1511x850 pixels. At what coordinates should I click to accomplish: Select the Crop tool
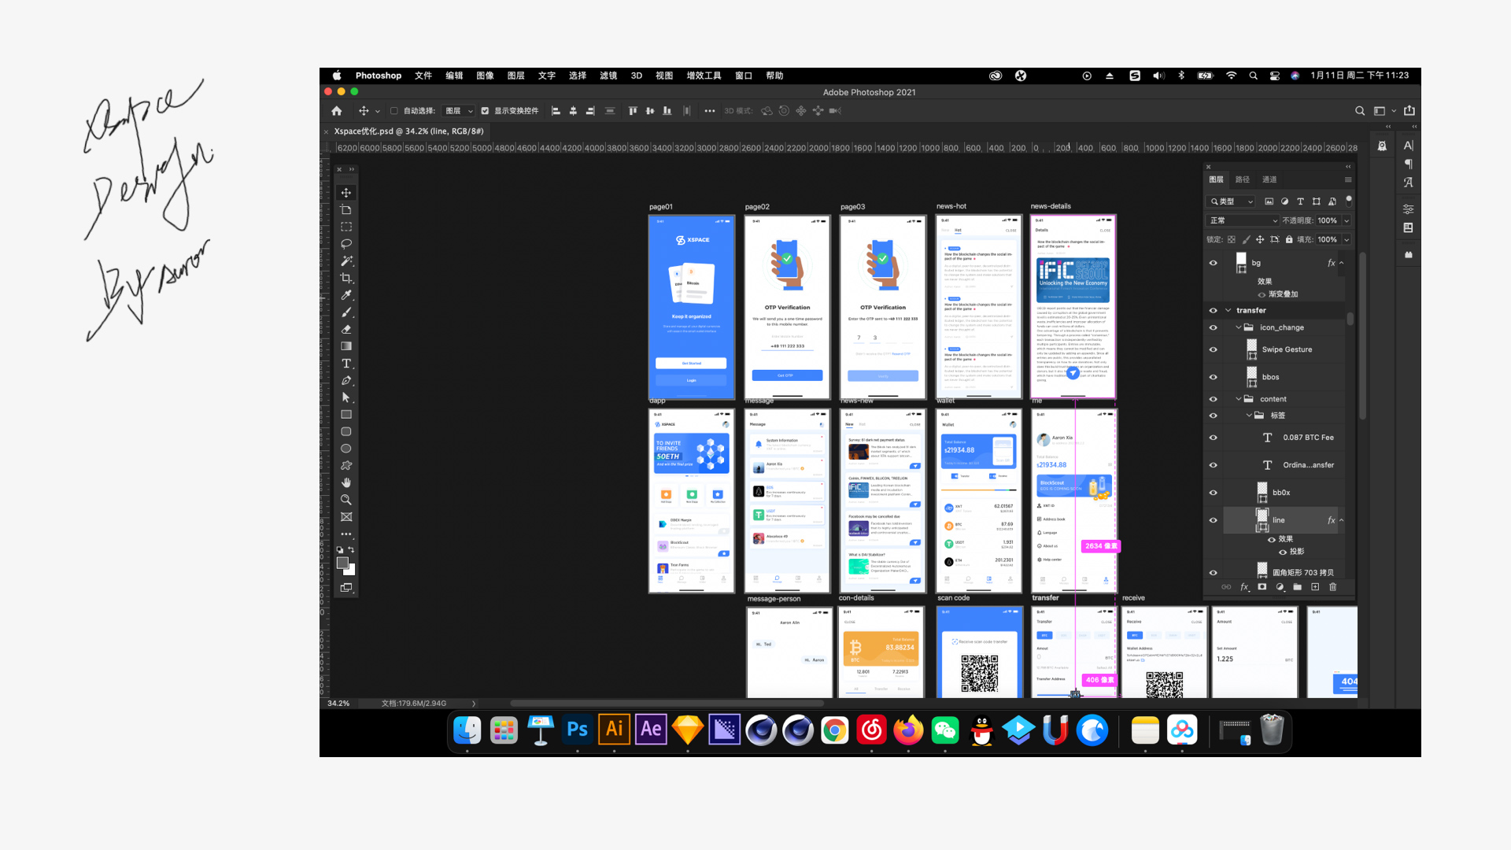coord(345,278)
